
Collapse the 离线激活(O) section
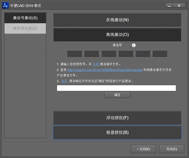tap(117, 34)
